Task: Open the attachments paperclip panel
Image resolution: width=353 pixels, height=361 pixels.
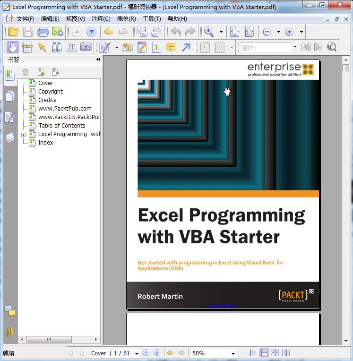Action: 9,331
